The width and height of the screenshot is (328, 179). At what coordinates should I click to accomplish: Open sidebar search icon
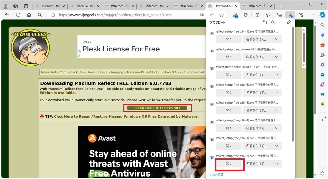pos(322,25)
